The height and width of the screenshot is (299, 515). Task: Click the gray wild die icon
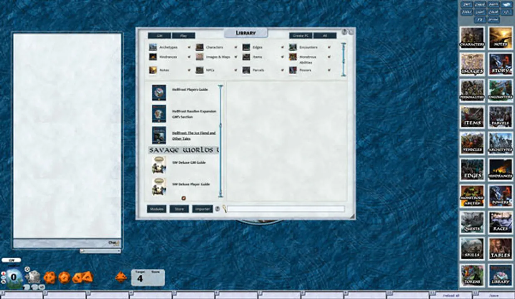pyautogui.click(x=35, y=277)
